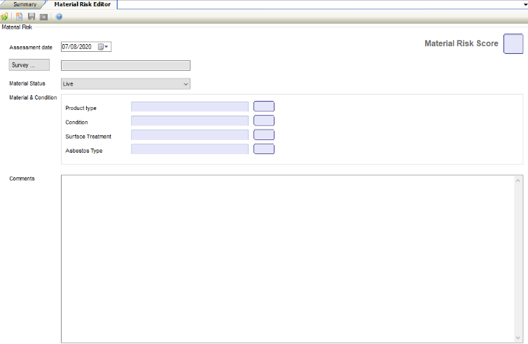528x344 pixels.
Task: Click the green arrow folder toolbar icon
Action: [x=5, y=16]
